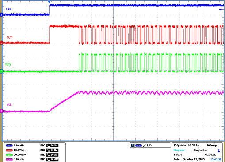Click the RL:20.0k record length value
The height and width of the screenshot is (162, 225).
tap(210, 155)
